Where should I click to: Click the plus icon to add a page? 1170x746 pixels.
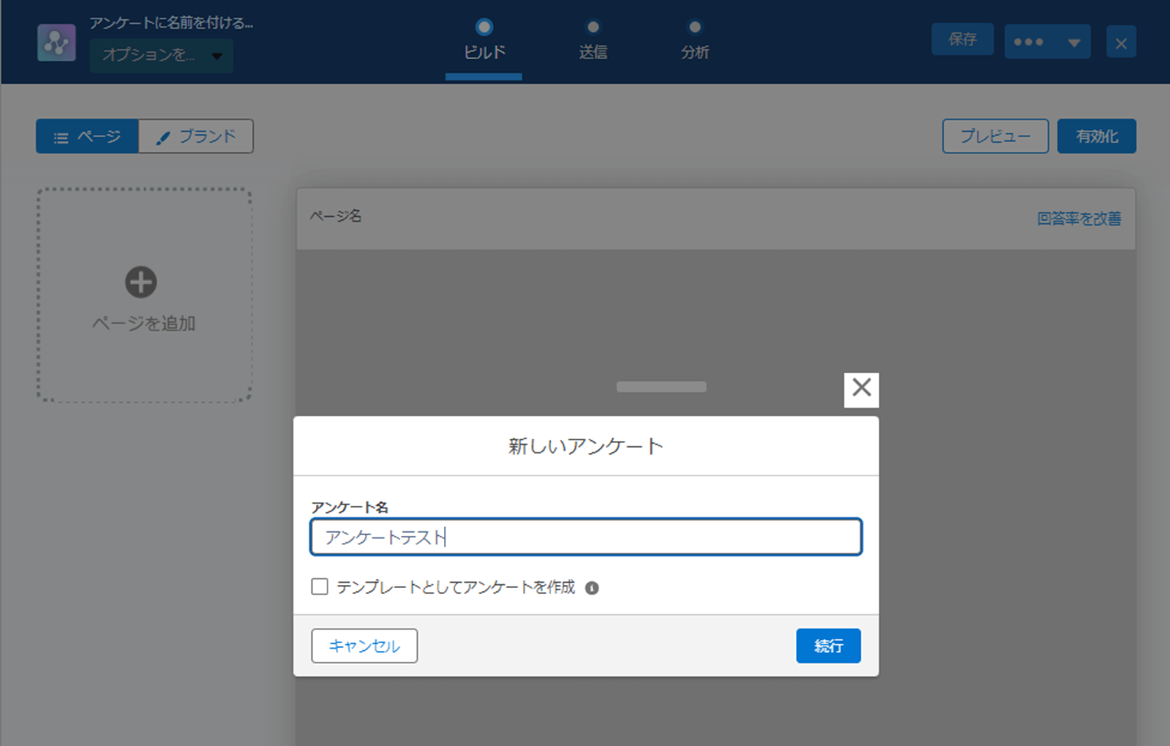point(141,282)
